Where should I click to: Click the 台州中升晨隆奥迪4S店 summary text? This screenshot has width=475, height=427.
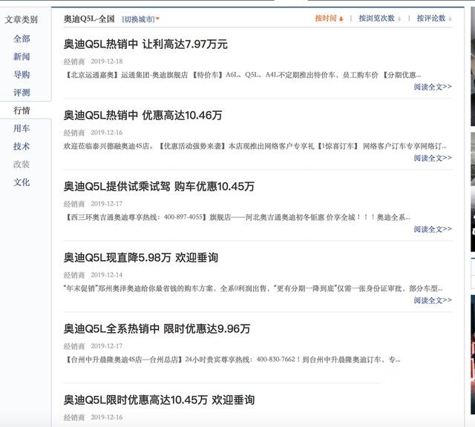[x=232, y=360]
